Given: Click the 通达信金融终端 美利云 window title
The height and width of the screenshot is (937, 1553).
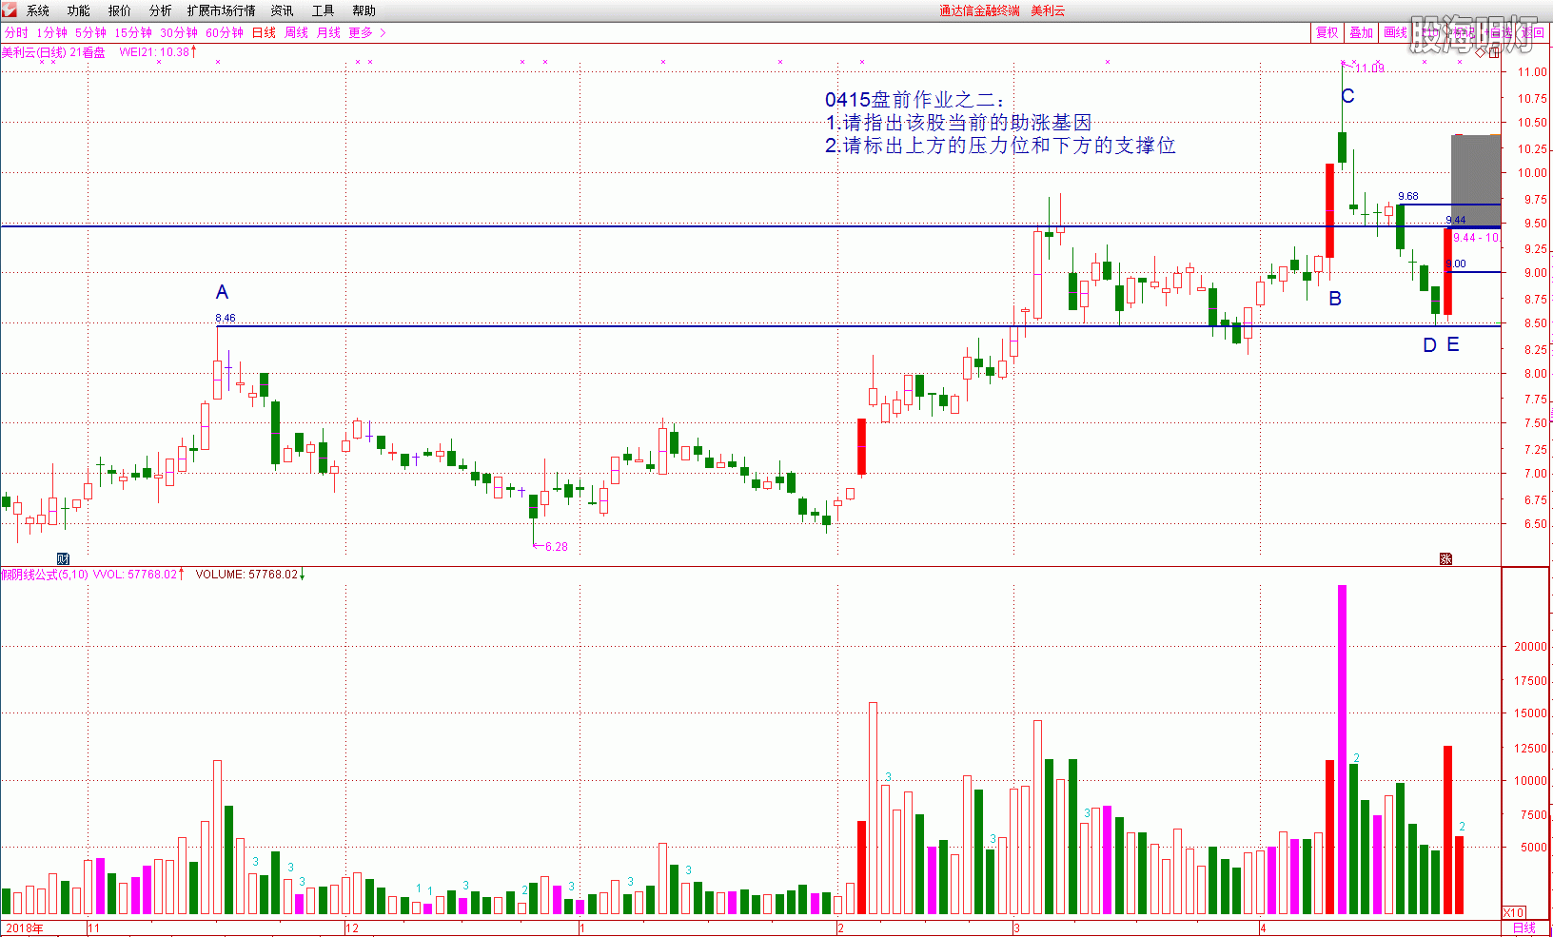Looking at the screenshot, I should pos(1003,10).
